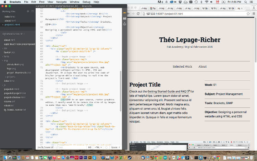Toggle INS insert mode in status bar
Viewport: 257px width, 161px height.
click(90, 147)
